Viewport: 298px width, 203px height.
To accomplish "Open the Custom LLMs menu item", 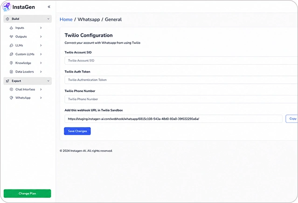I will 26,54.
